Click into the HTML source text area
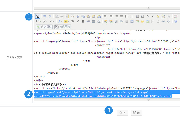Viewport: 180px width, 116px height. coord(107,64)
